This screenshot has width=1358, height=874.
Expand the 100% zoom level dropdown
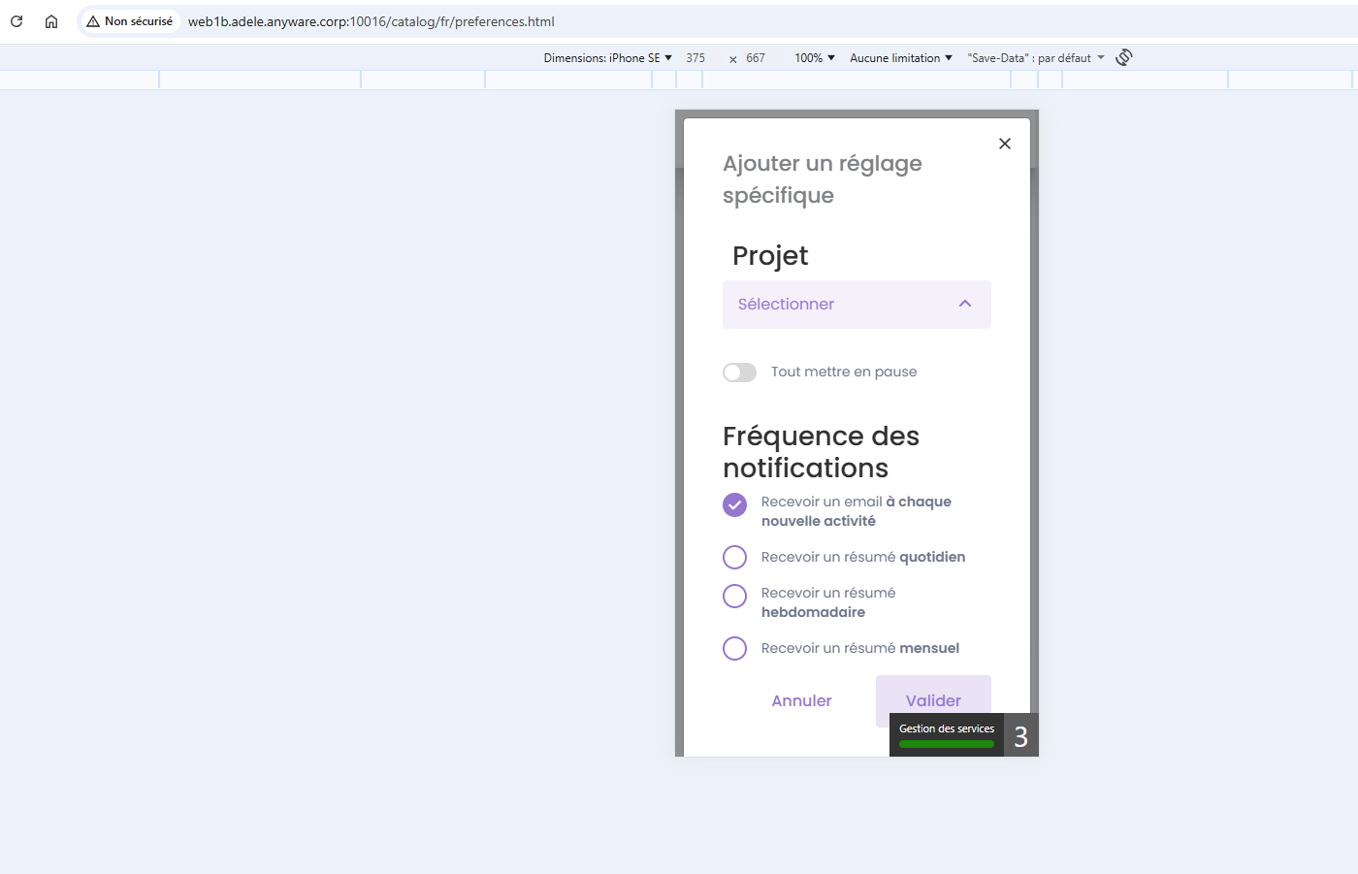(x=814, y=58)
